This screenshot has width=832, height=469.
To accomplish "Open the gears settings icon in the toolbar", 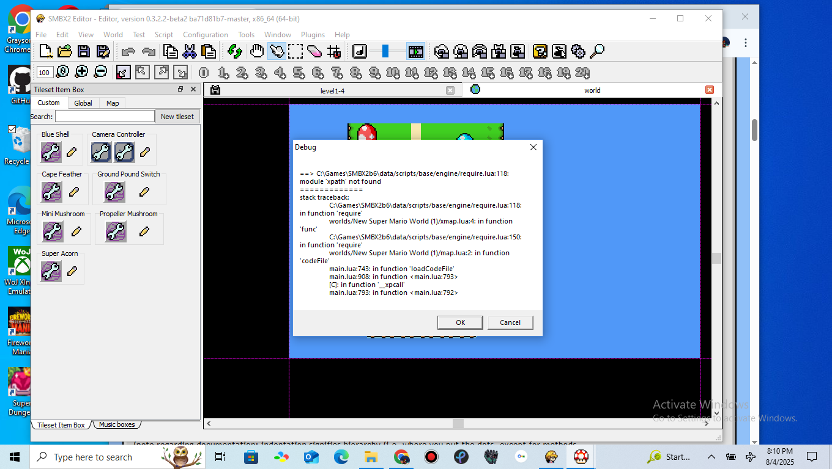I will click(x=578, y=51).
